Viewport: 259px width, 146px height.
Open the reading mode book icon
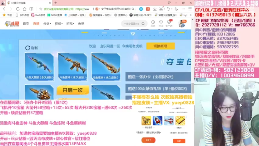tap(31, 9)
